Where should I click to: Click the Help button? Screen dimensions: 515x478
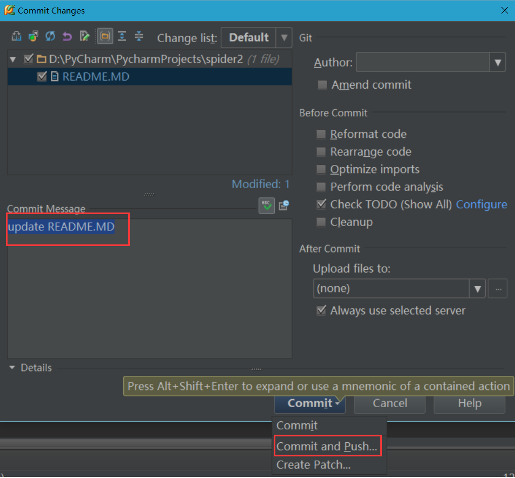coord(470,403)
